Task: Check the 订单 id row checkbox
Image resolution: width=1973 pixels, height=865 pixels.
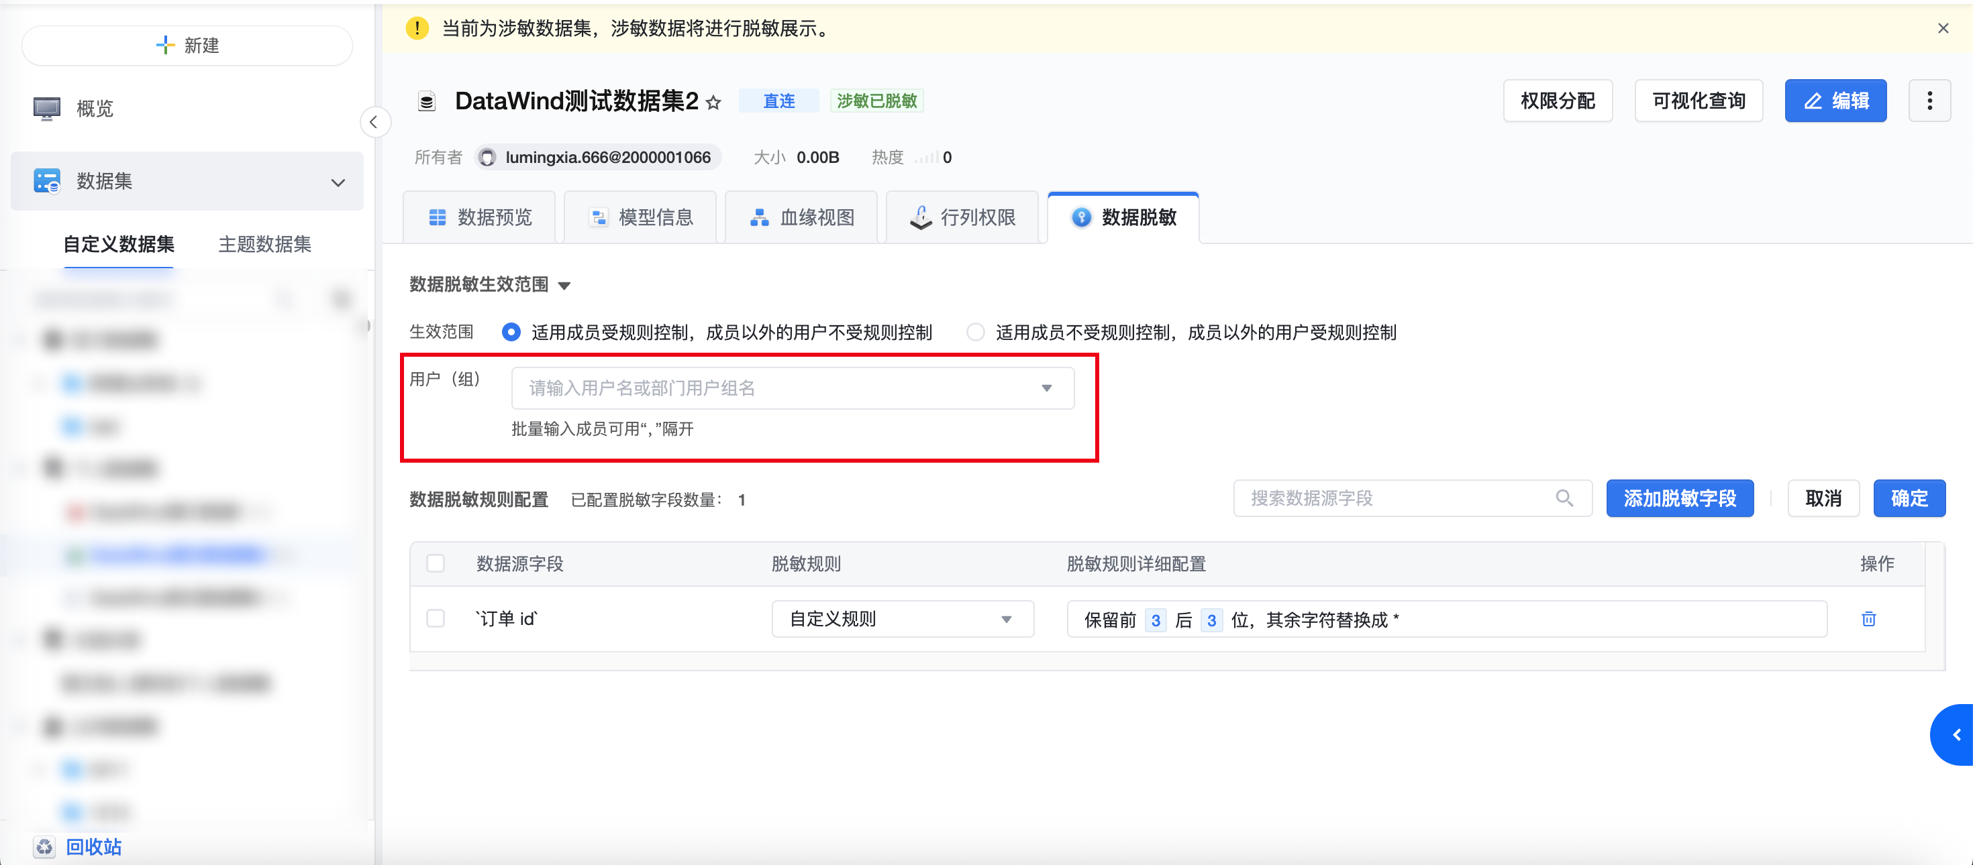Action: tap(435, 618)
